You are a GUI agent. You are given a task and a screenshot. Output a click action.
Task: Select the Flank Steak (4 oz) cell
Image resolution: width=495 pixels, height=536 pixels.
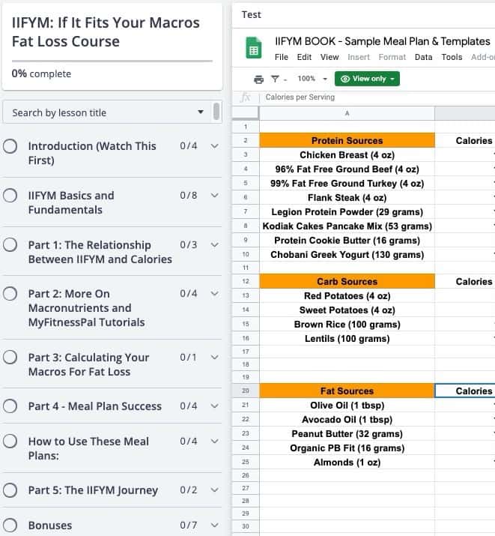347,198
